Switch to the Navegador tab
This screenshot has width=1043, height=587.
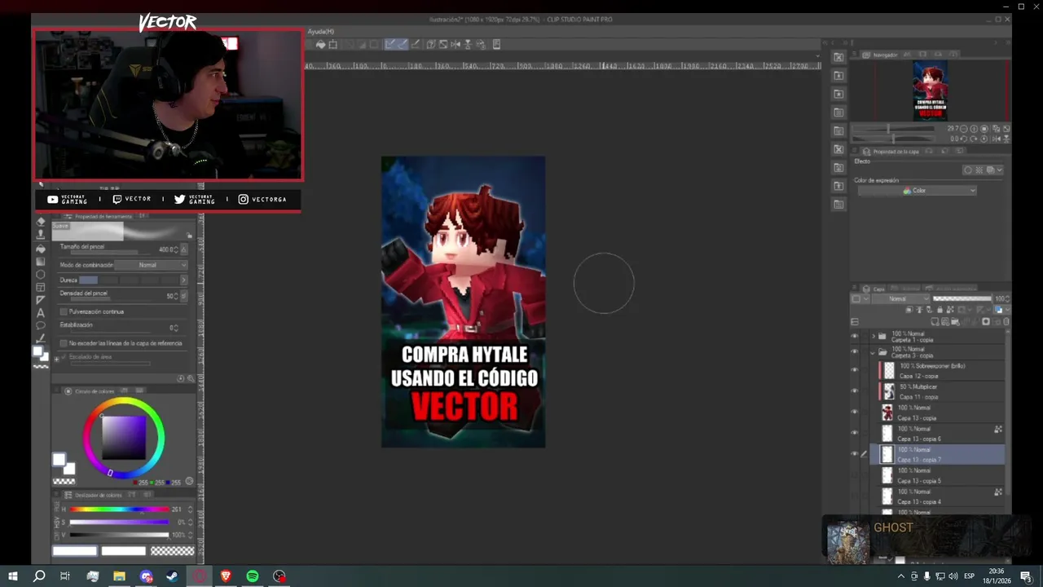click(x=881, y=55)
